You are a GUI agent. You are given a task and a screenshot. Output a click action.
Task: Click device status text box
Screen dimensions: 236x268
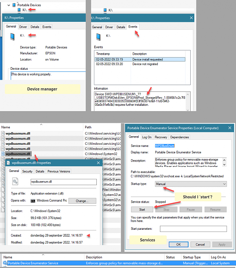48,76
